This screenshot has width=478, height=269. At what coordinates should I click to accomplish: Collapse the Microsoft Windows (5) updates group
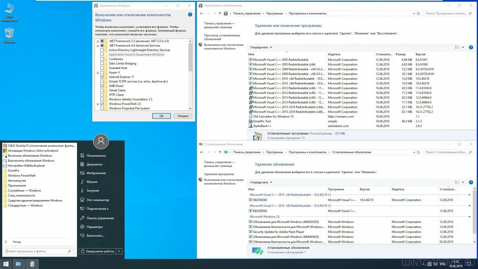[469, 217]
